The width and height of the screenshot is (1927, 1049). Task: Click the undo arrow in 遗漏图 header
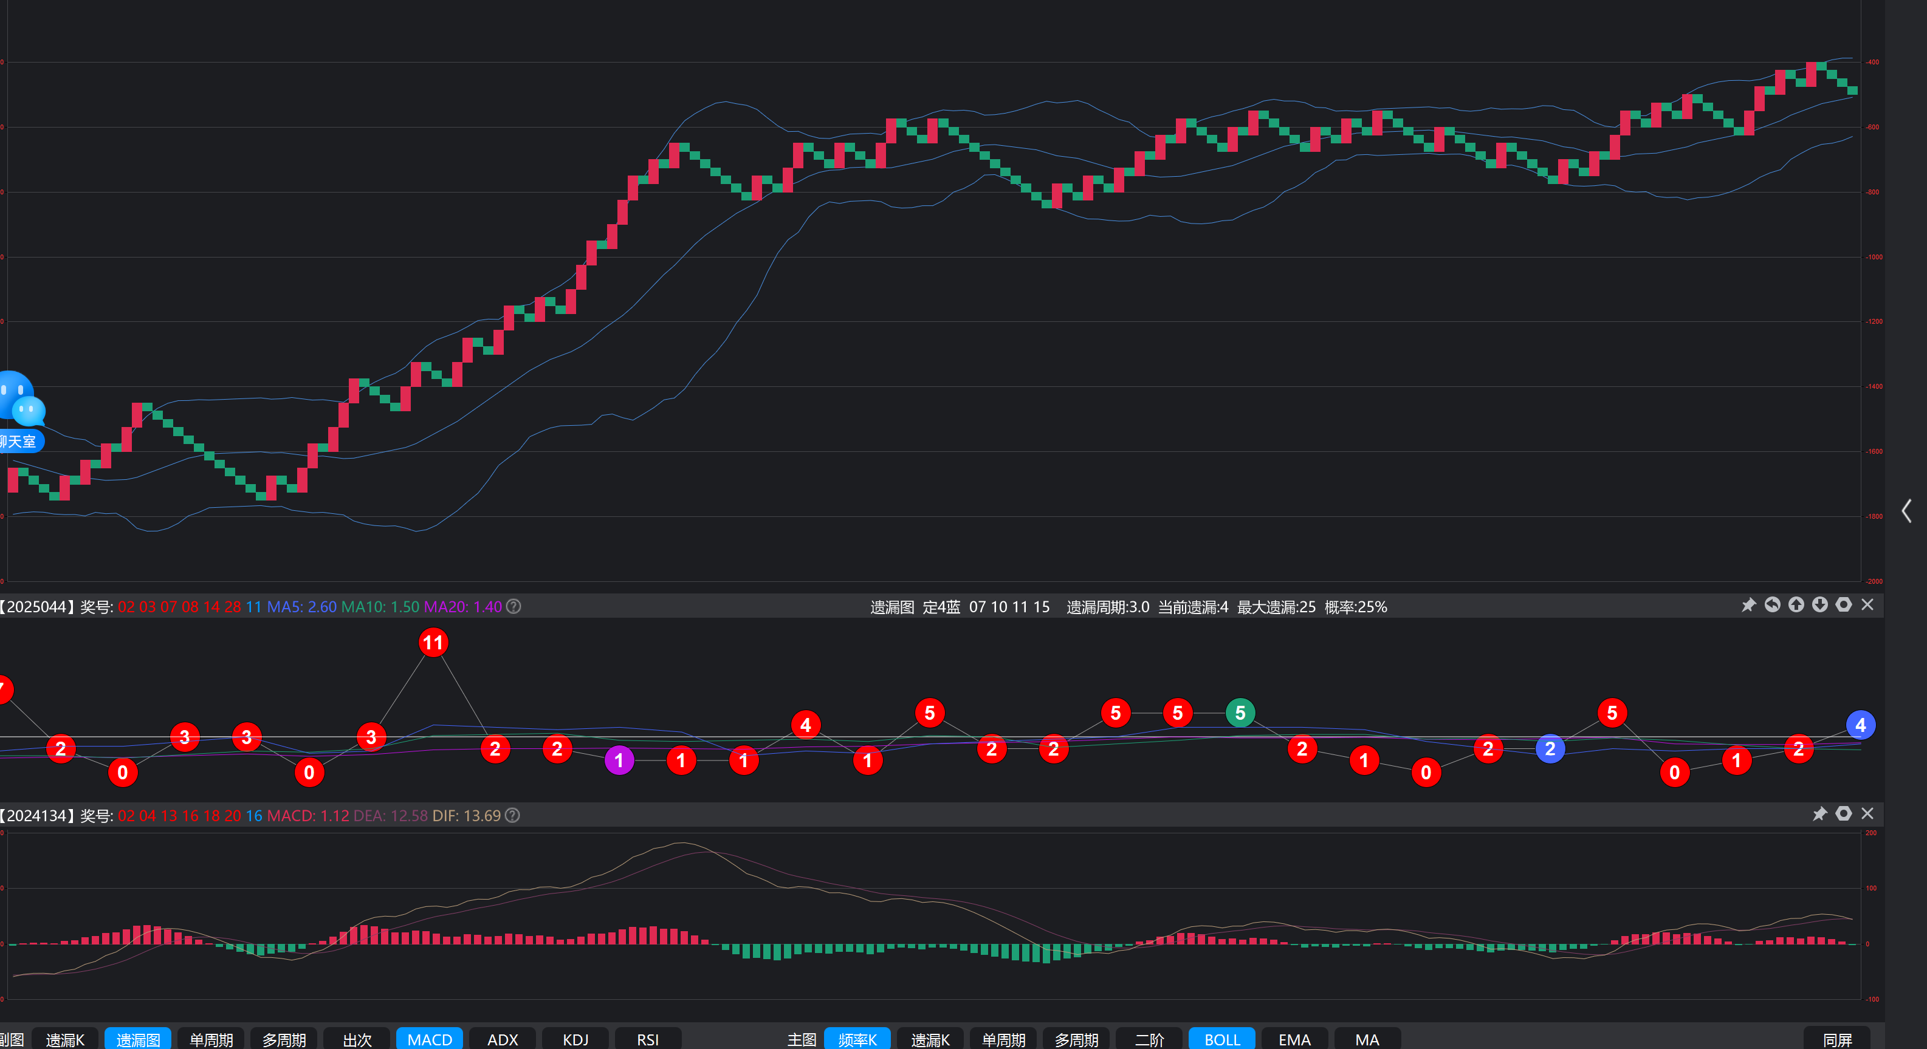[1772, 605]
